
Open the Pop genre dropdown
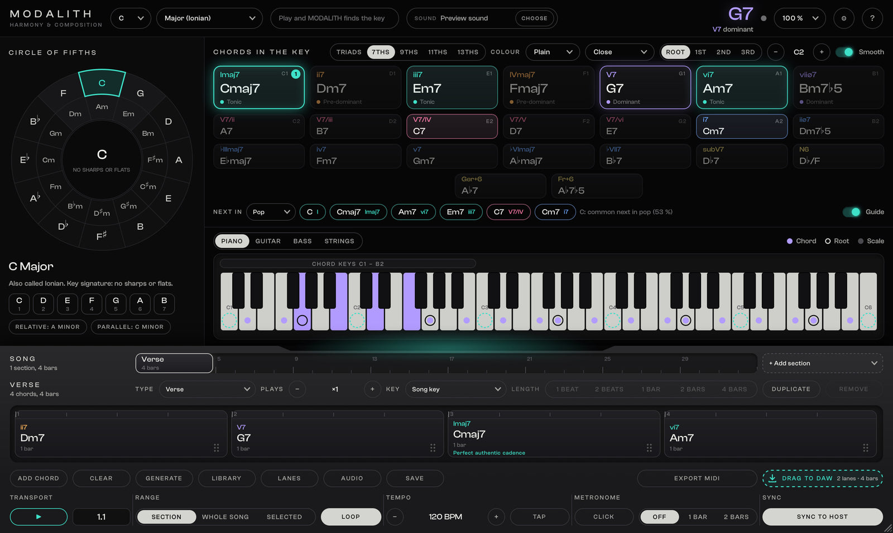point(271,212)
